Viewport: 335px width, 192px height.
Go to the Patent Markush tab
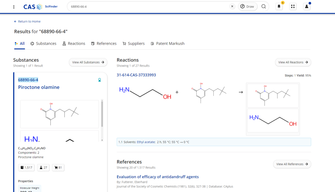(x=167, y=43)
